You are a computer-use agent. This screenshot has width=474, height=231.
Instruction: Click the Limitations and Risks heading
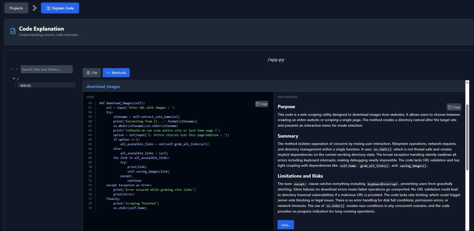300,176
